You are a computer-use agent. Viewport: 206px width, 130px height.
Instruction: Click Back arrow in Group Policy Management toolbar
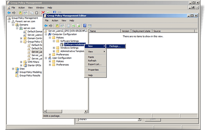(x=9, y=13)
